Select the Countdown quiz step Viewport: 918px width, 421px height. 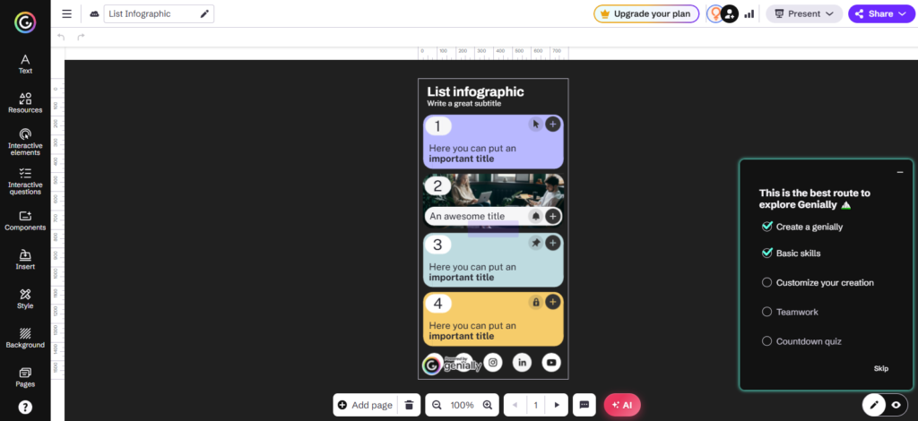click(x=801, y=341)
